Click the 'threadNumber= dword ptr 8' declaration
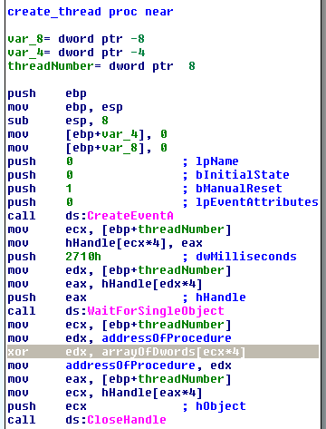The height and width of the screenshot is (429, 326). (101, 66)
